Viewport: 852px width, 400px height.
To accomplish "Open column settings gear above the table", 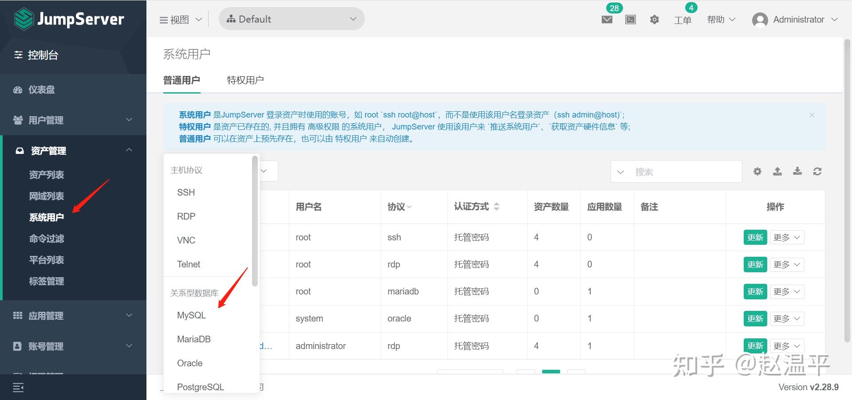I will click(x=757, y=172).
